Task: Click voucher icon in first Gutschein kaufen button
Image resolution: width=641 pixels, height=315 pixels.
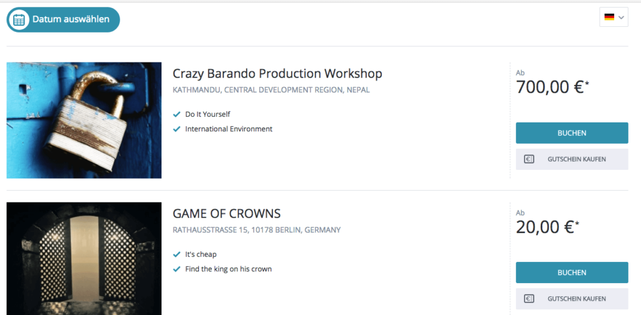Action: [x=529, y=159]
